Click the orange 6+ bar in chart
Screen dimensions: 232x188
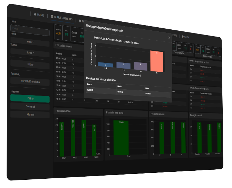point(156,61)
